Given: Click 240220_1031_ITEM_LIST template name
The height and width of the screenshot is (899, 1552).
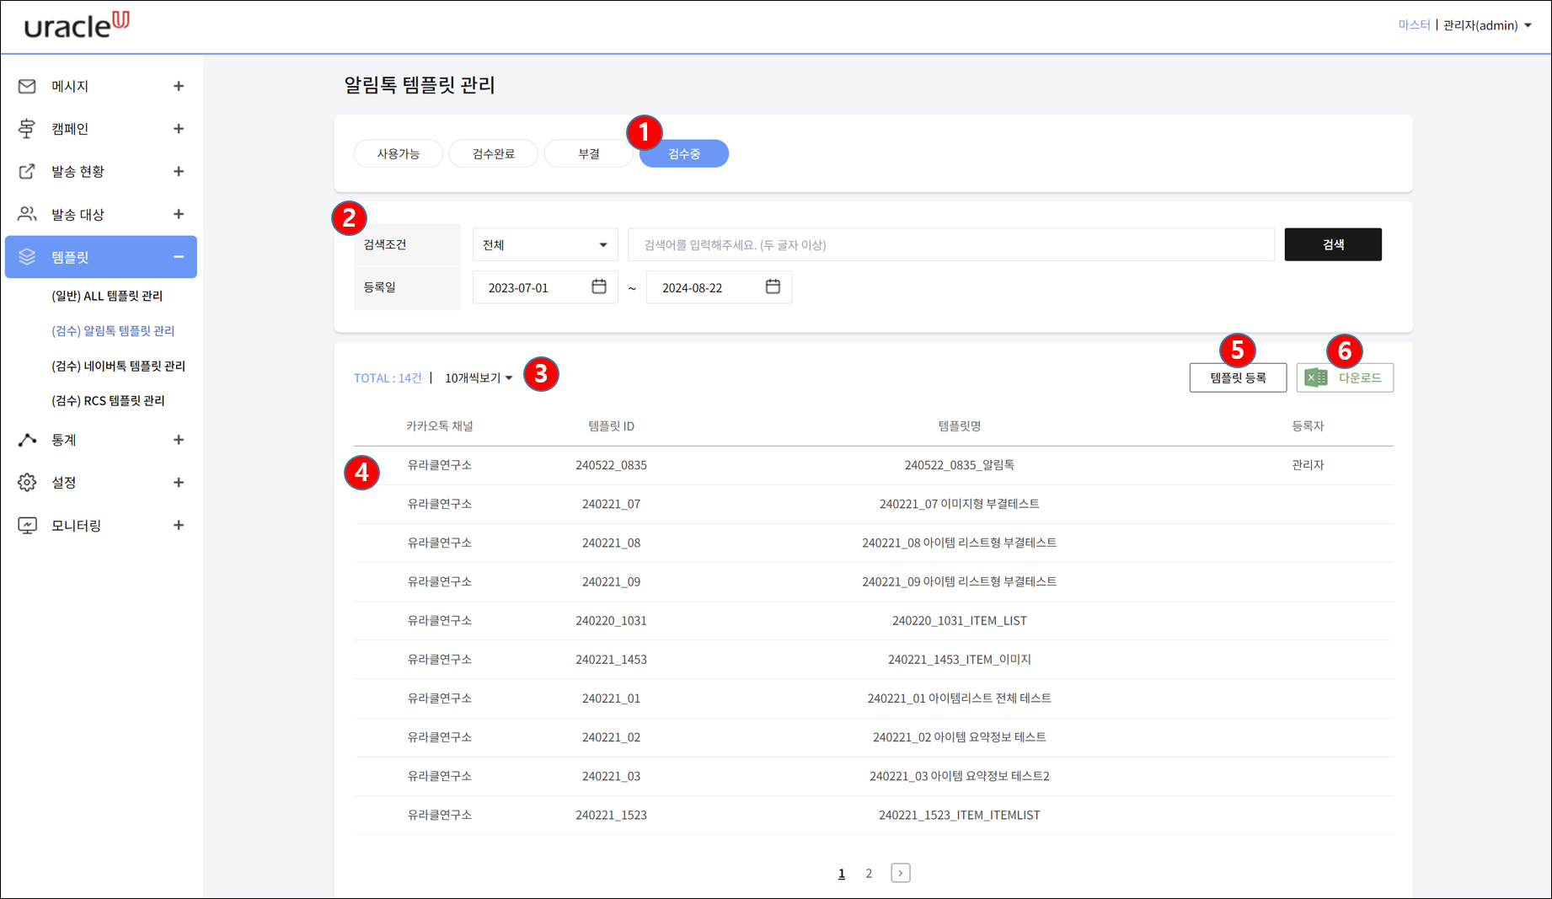Looking at the screenshot, I should tap(959, 620).
